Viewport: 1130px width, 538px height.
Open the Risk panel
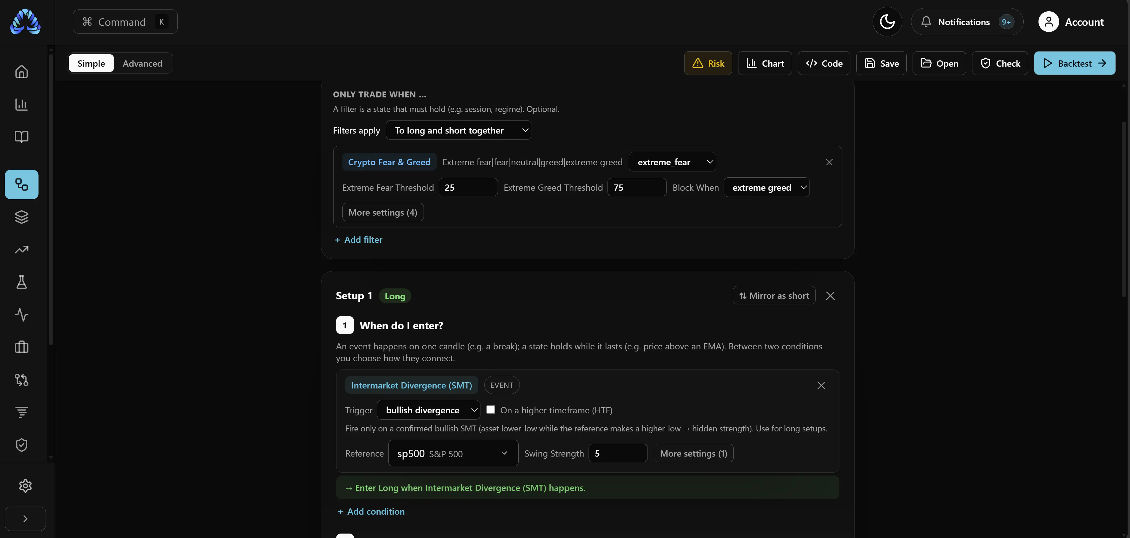coord(708,63)
